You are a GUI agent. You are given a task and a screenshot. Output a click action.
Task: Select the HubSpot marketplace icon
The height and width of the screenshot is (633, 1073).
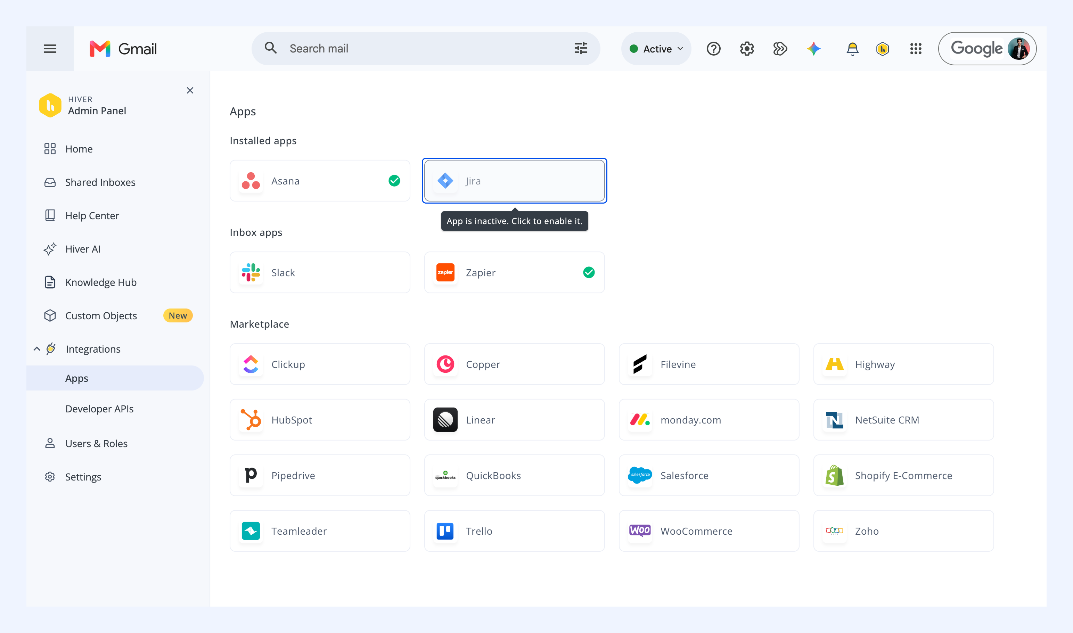coord(251,420)
